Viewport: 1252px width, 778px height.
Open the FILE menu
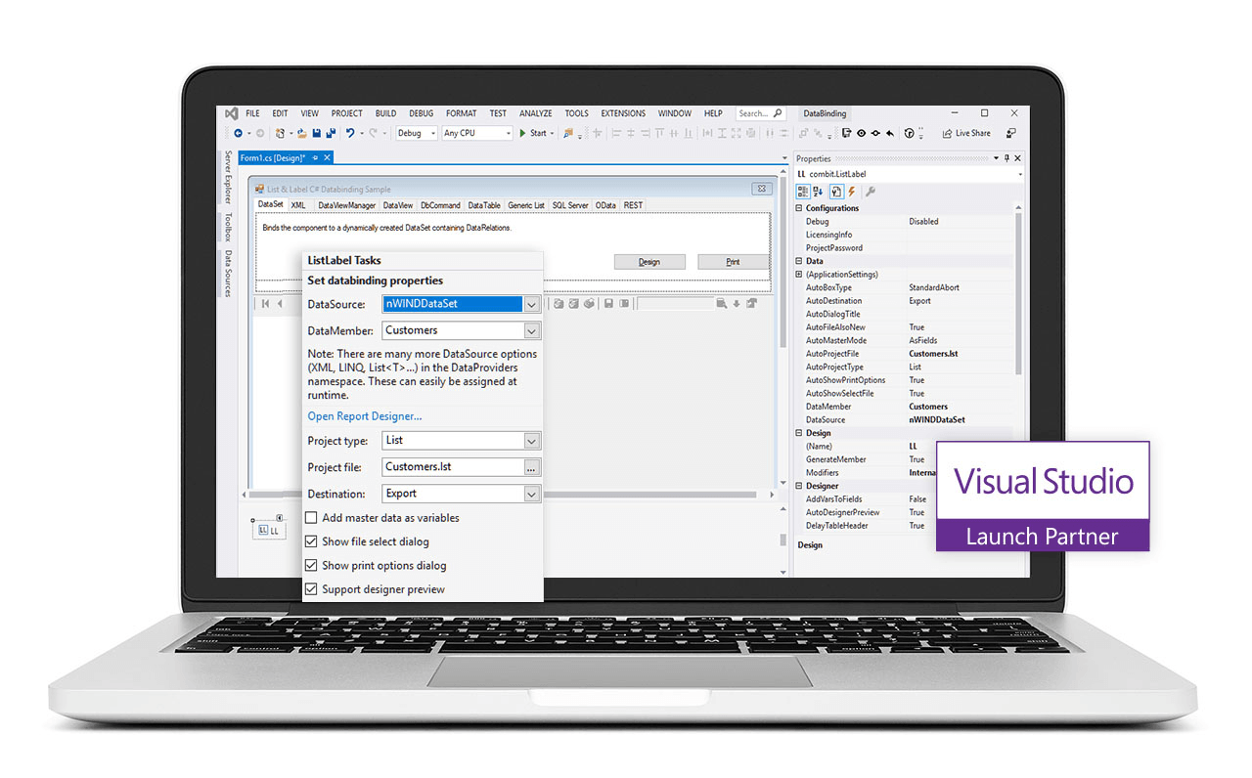point(252,113)
